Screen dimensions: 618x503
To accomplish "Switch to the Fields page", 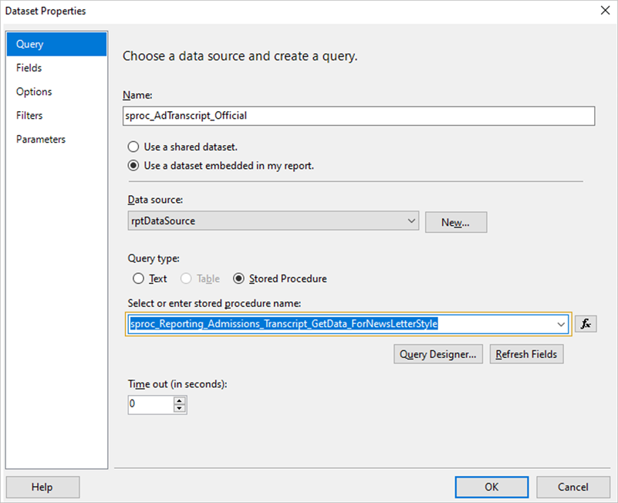I will (29, 68).
